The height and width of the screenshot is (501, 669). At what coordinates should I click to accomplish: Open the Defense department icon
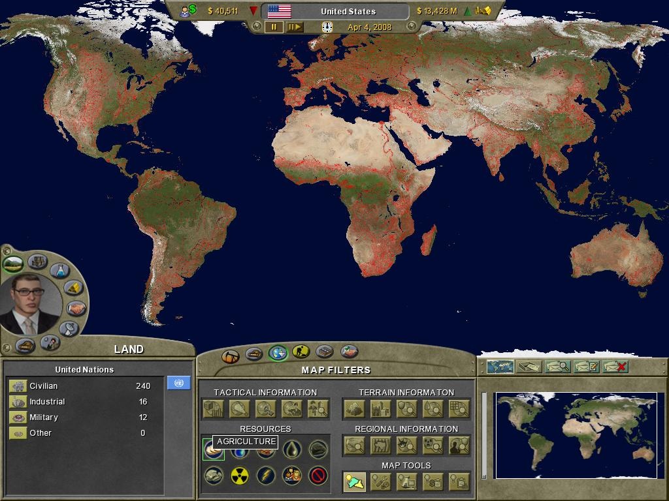click(x=26, y=345)
